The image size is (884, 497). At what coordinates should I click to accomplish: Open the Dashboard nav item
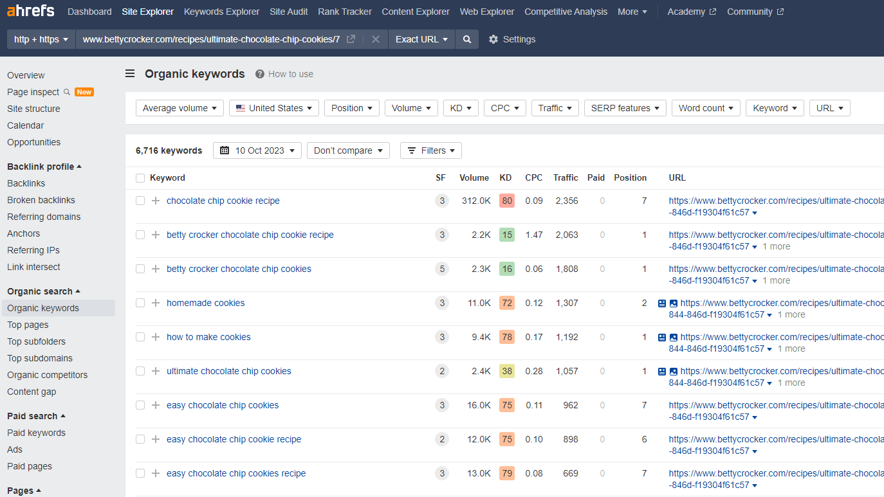pos(89,12)
